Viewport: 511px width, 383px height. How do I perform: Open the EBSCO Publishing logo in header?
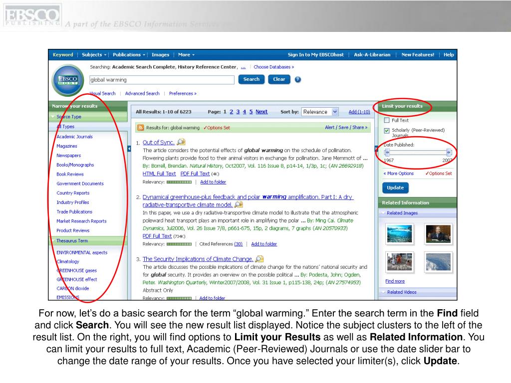point(32,15)
